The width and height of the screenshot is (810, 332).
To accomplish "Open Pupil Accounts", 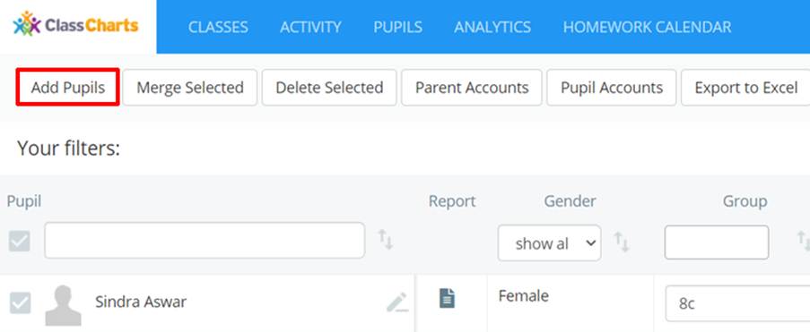I will (612, 88).
